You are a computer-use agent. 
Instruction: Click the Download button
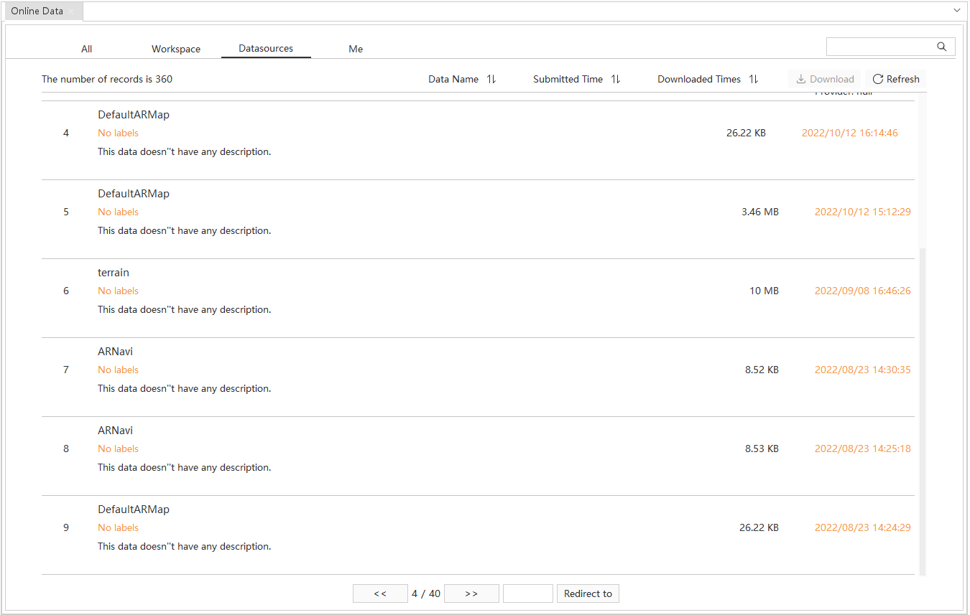click(x=825, y=79)
